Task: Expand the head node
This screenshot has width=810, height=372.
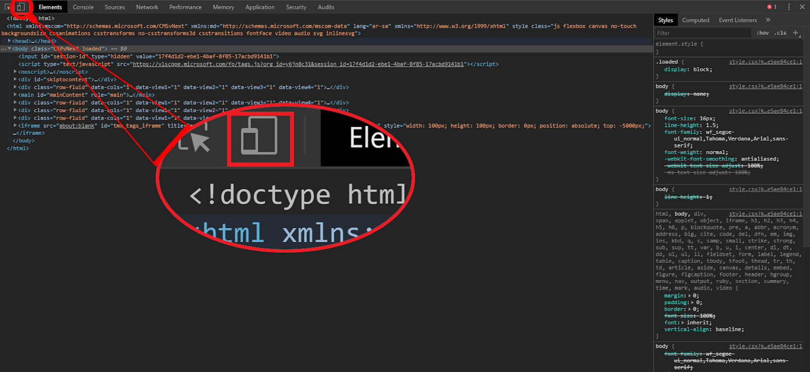Action: click(9, 41)
